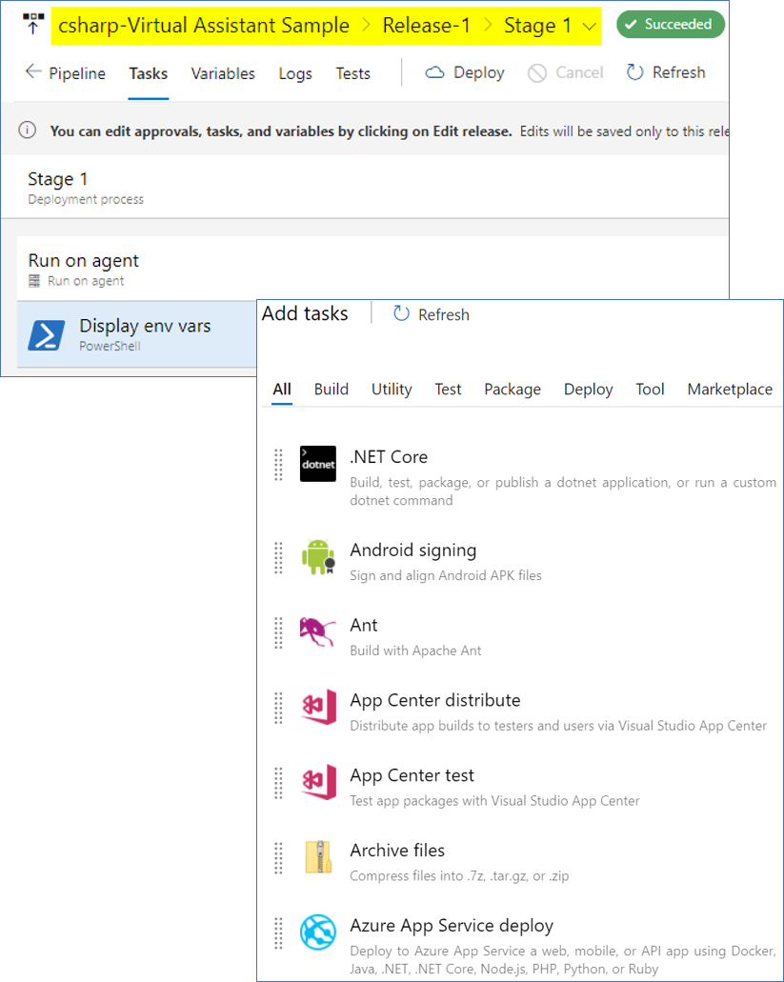Image resolution: width=784 pixels, height=982 pixels.
Task: Click the 'Test app packages' description
Action: pyautogui.click(x=494, y=801)
